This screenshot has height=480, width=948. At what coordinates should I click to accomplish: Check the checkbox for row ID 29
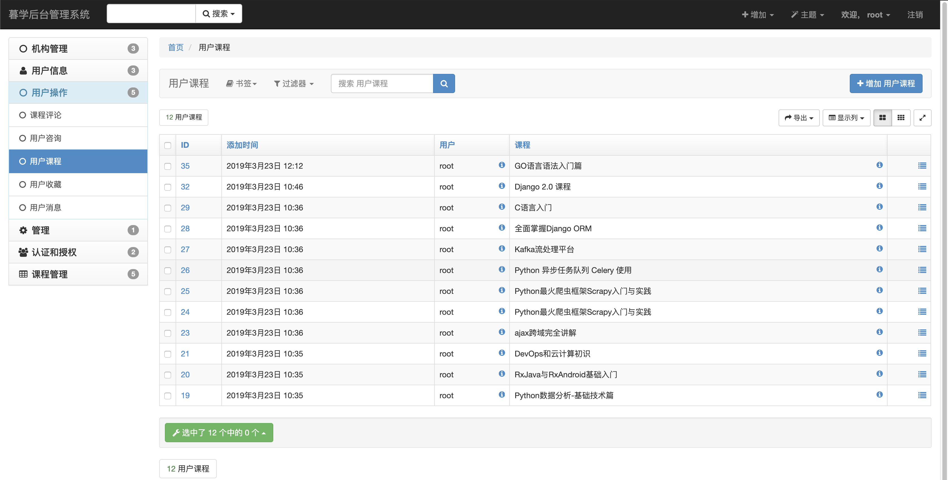pyautogui.click(x=168, y=208)
